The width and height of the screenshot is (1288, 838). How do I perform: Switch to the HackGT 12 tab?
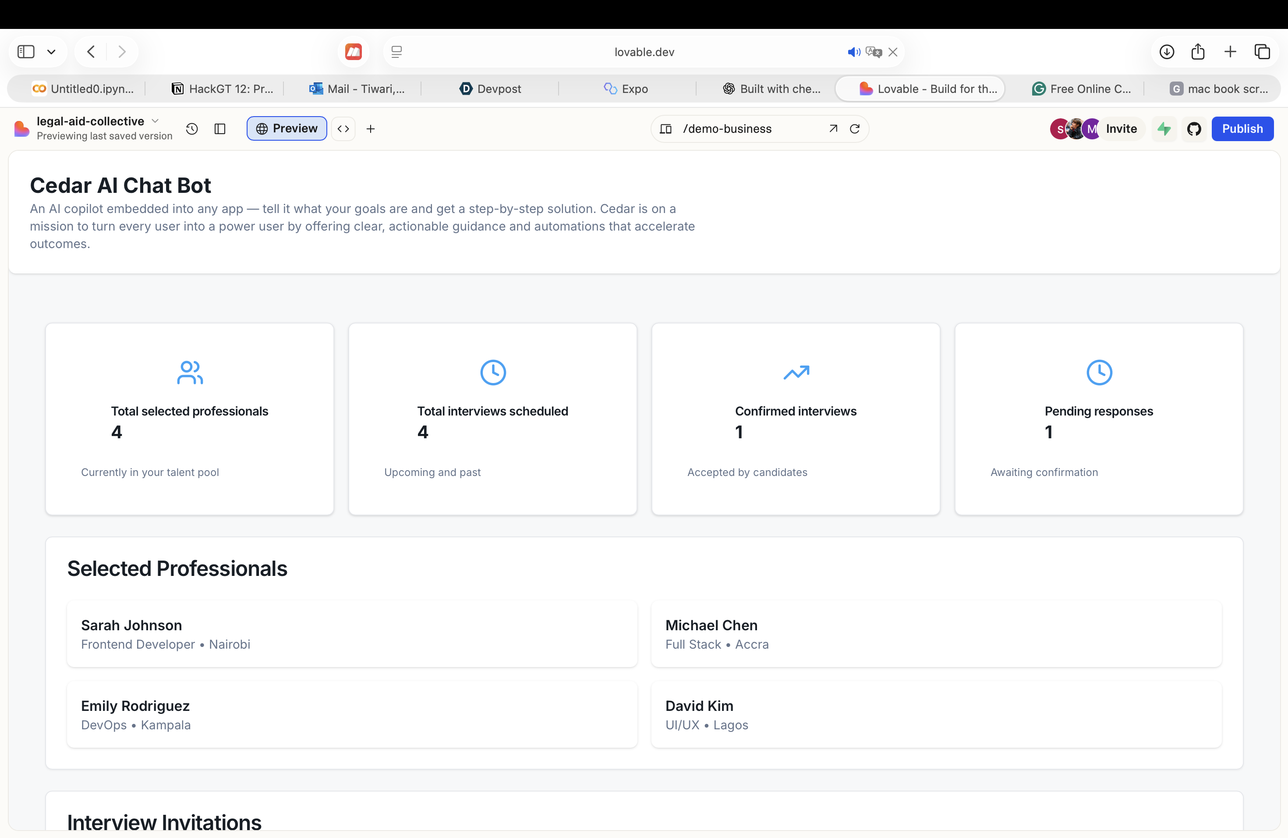(x=223, y=89)
